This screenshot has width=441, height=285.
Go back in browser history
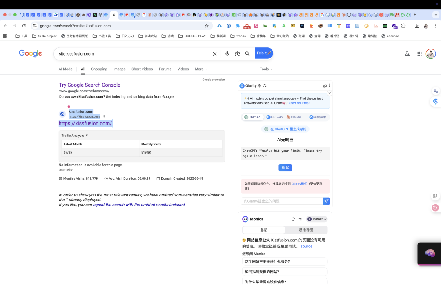6,26
